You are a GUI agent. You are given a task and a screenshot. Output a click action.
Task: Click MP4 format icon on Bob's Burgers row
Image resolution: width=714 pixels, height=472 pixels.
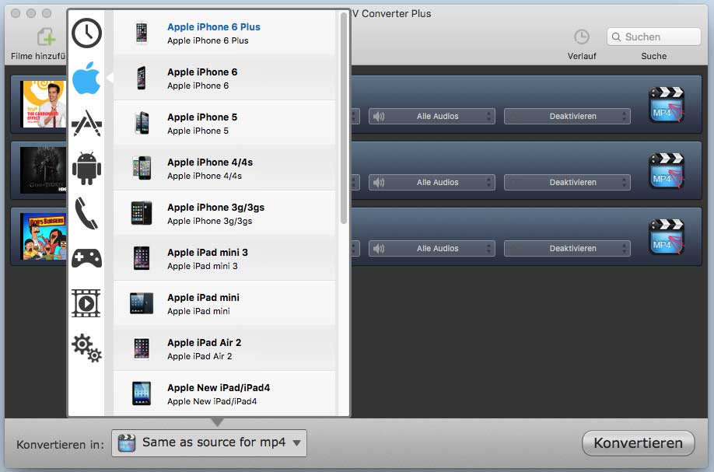[x=667, y=236]
